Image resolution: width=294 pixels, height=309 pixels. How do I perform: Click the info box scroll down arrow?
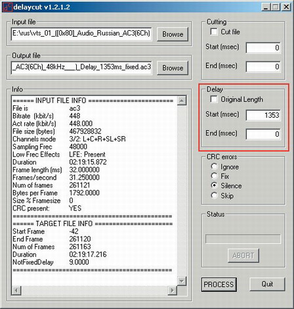click(182, 281)
